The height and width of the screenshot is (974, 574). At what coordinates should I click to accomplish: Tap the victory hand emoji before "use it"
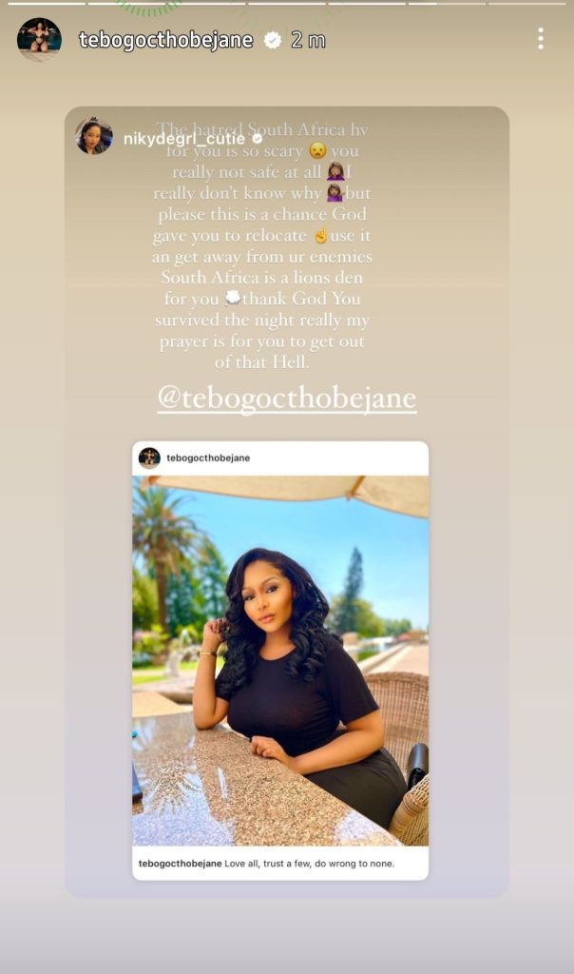[320, 236]
